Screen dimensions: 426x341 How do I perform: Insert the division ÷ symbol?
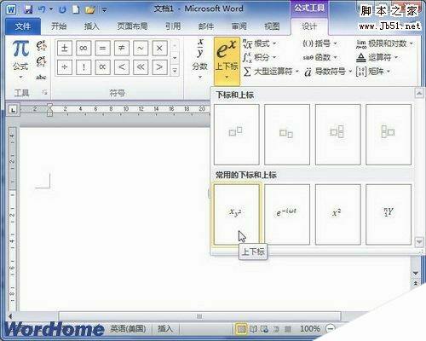pyautogui.click(x=65, y=67)
